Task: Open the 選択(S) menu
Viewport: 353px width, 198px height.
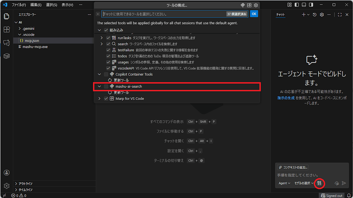Action: coord(51,5)
